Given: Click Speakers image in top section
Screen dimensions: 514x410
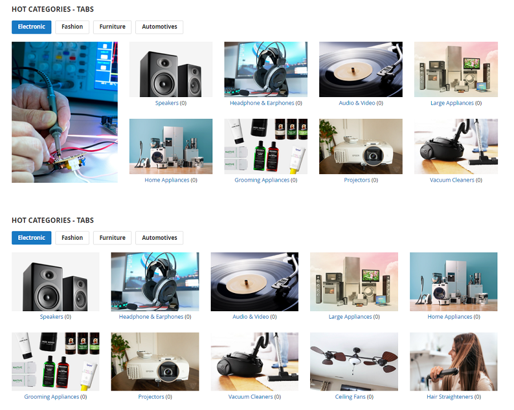Looking at the screenshot, I should point(171,69).
